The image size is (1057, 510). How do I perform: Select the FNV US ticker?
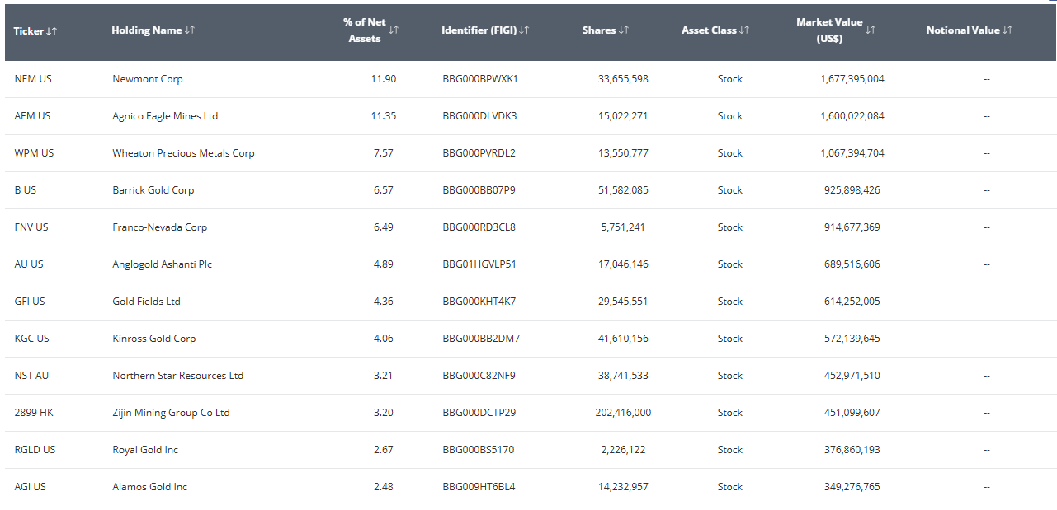[31, 227]
